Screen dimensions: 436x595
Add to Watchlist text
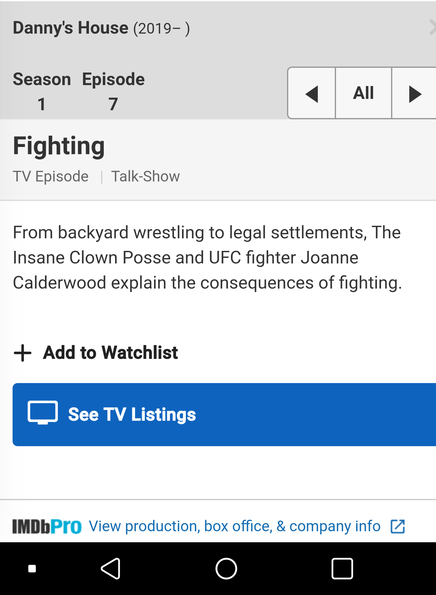coord(111,353)
